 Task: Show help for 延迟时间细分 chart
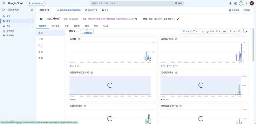coord(176,73)
